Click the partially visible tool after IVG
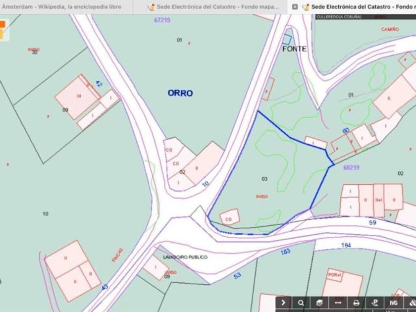416x312 pixels. pyautogui.click(x=411, y=303)
